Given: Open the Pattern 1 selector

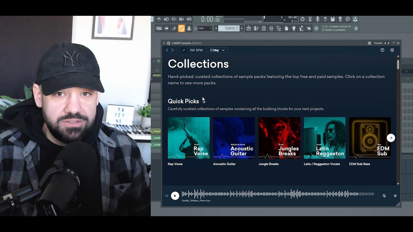Looking at the screenshot, I should pyautogui.click(x=228, y=28).
